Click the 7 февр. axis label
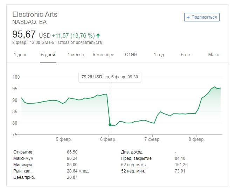The image size is (235, 189). [152, 139]
